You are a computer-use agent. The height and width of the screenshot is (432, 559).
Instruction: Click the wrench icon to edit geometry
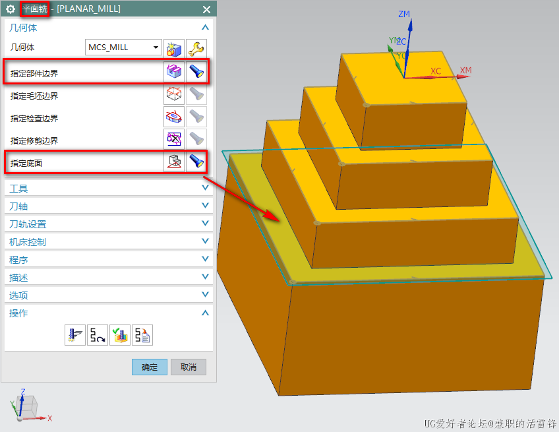pos(196,48)
